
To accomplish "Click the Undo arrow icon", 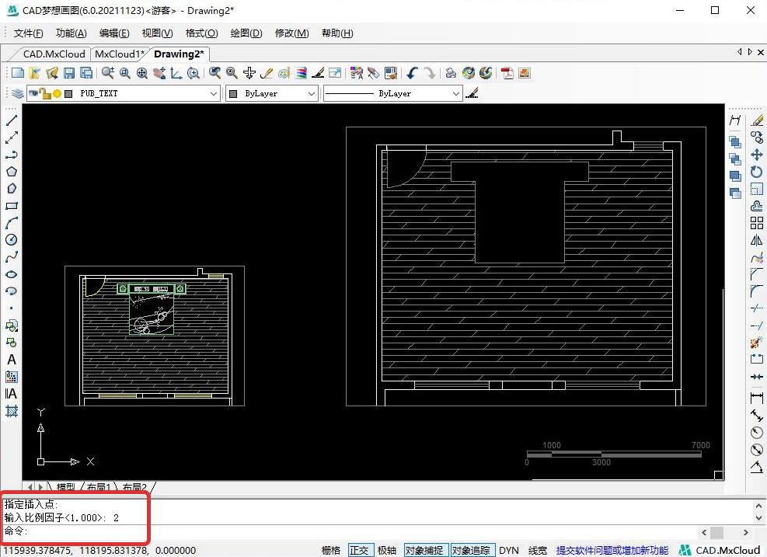I will (412, 73).
